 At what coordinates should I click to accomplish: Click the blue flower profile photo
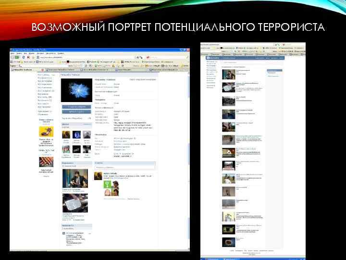coord(76,90)
